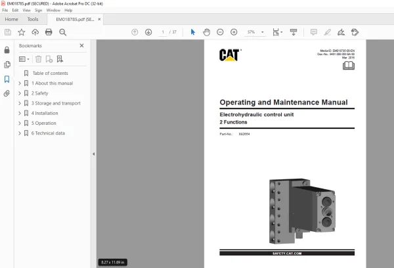394x268 pixels.
Task: Open the Find text magnifier
Action: point(62,32)
